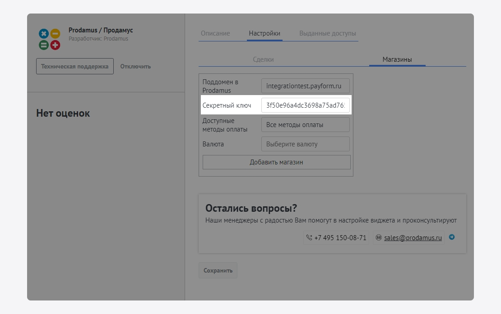Click the sales@prodamus.ru email link
501x314 pixels.
pyautogui.click(x=413, y=238)
